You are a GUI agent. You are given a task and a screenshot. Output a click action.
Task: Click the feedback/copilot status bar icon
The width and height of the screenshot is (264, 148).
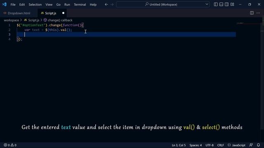pos(251,145)
